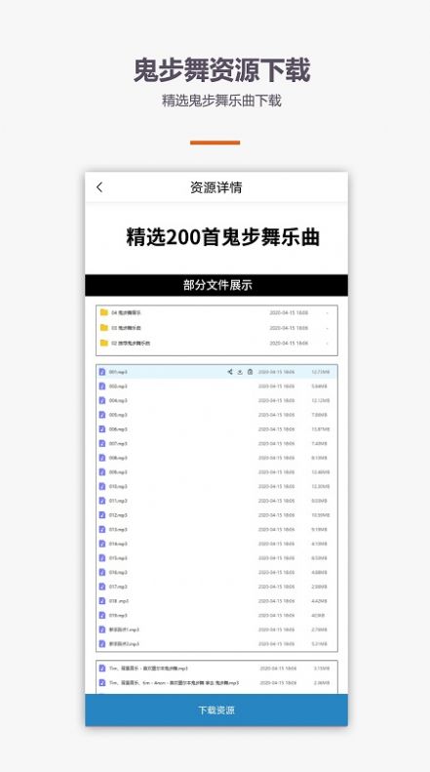The height and width of the screenshot is (772, 430).
Task: Select the file name 012.mp3
Action: (118, 515)
